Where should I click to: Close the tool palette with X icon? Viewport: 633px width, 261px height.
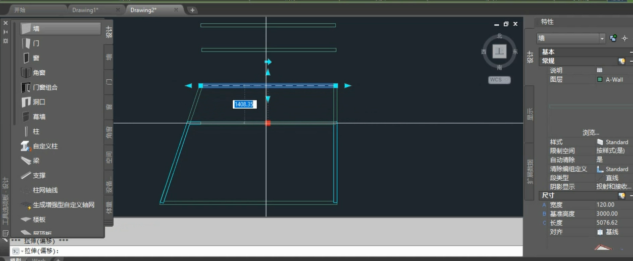pyautogui.click(x=6, y=23)
